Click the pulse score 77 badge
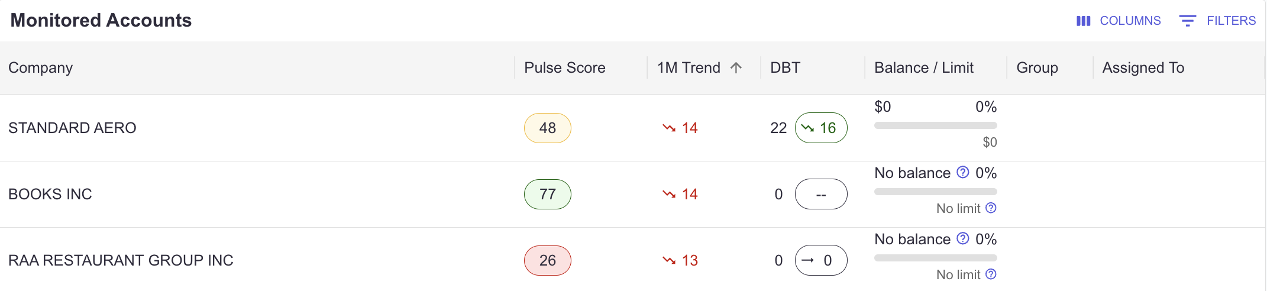Screen dimensions: 1267x291 [548, 194]
